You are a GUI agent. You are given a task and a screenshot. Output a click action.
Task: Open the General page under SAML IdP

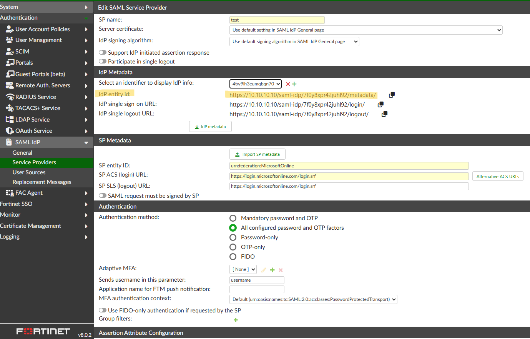click(47, 153)
